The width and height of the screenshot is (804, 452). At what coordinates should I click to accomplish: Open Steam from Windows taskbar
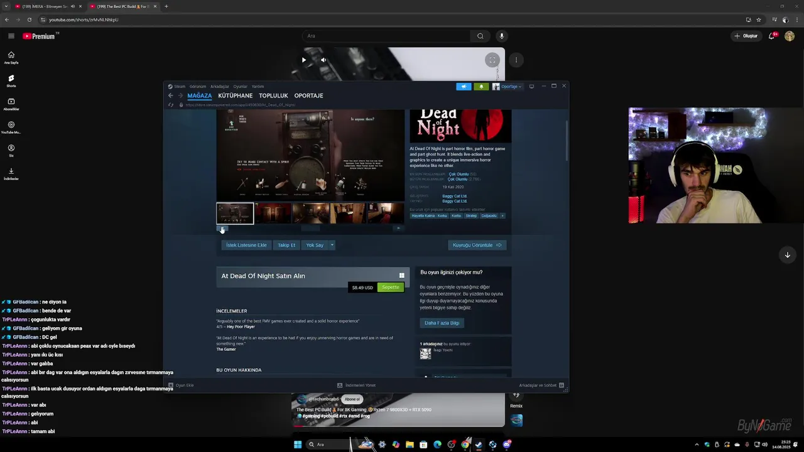[x=479, y=444]
